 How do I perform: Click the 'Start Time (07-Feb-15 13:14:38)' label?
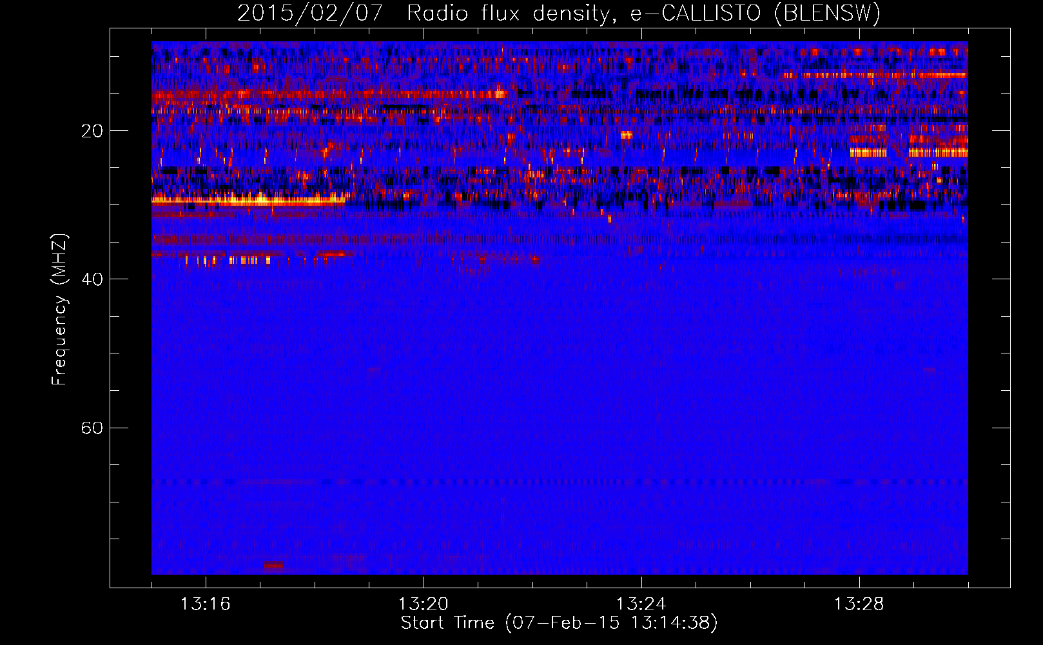click(x=559, y=623)
